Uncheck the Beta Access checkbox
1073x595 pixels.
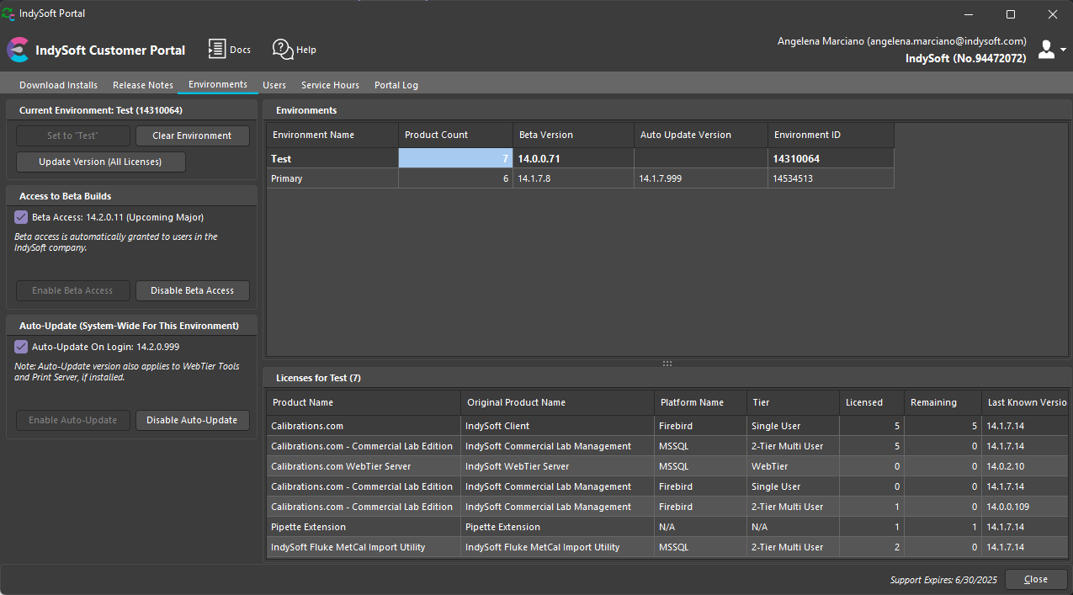pos(22,217)
